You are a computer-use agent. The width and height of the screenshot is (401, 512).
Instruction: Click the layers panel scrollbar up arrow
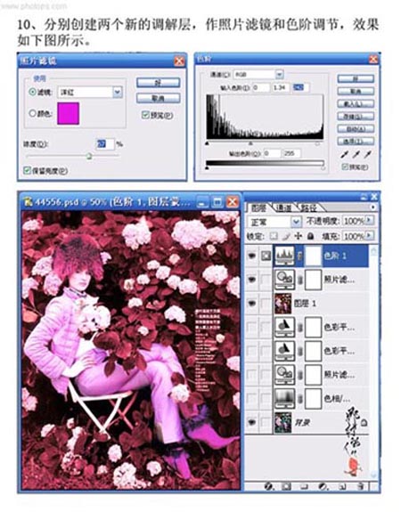(x=373, y=250)
